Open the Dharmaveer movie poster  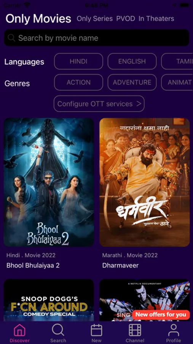145,182
